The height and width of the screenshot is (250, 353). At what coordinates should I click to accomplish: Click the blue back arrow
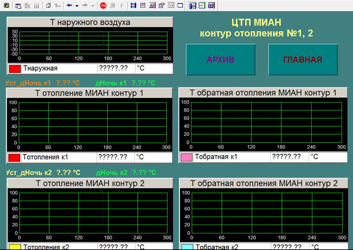click(69, 5)
